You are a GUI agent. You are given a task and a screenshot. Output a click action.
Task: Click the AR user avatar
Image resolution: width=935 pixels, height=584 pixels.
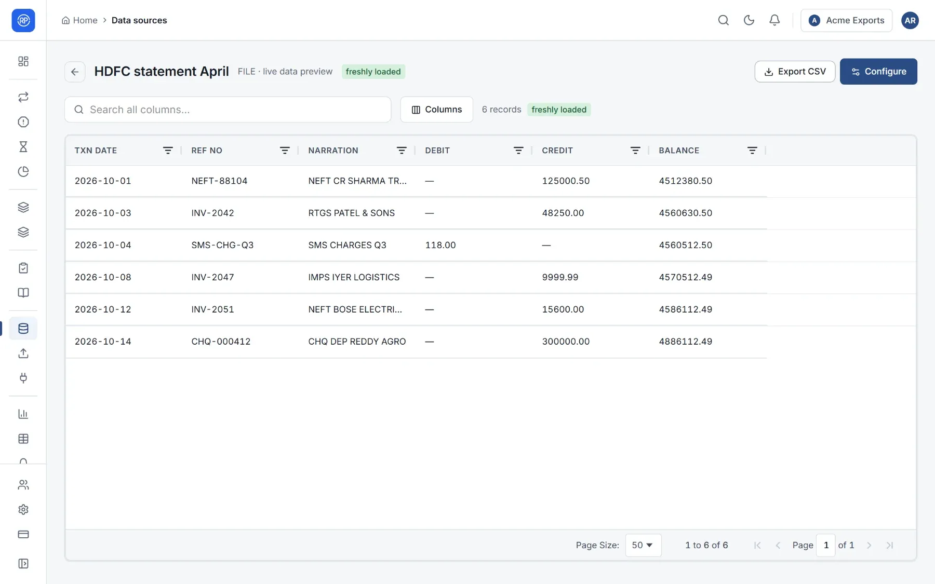pyautogui.click(x=910, y=20)
